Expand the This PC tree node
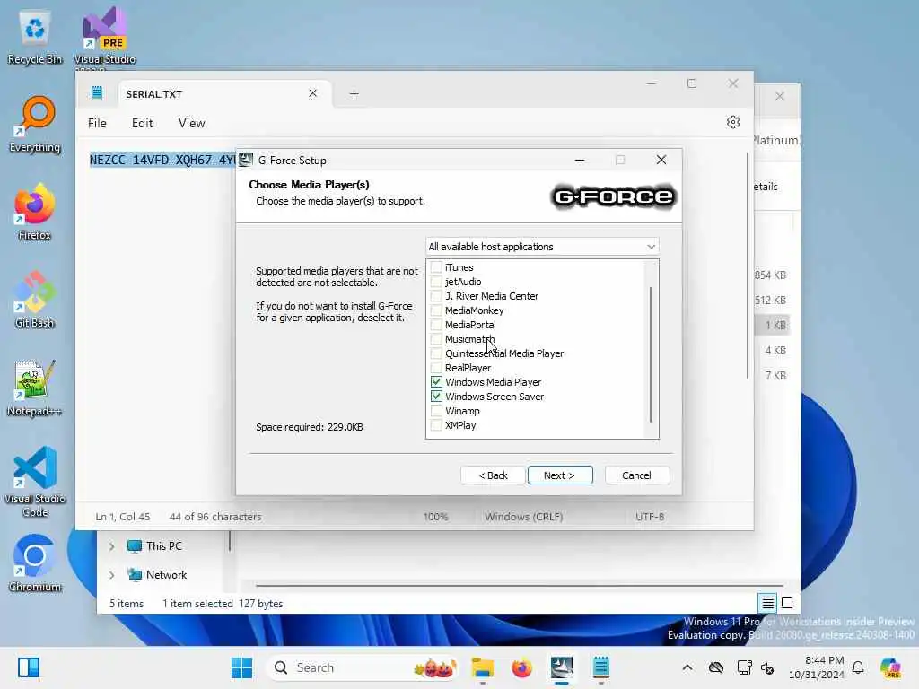 [x=112, y=546]
